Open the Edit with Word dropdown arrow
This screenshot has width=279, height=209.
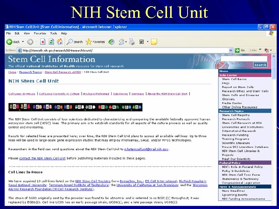tap(148, 42)
